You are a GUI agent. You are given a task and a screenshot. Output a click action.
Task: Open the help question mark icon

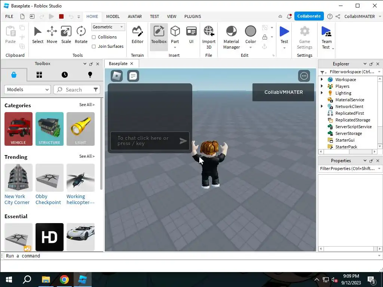click(x=330, y=16)
